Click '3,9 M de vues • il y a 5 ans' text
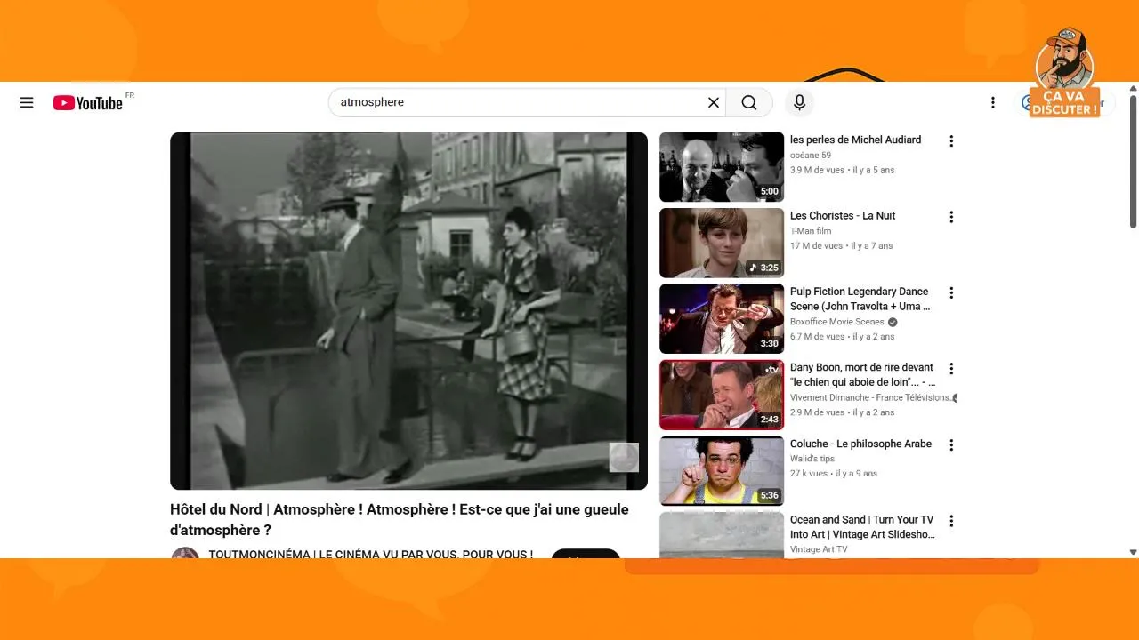Image resolution: width=1139 pixels, height=640 pixels. point(842,170)
